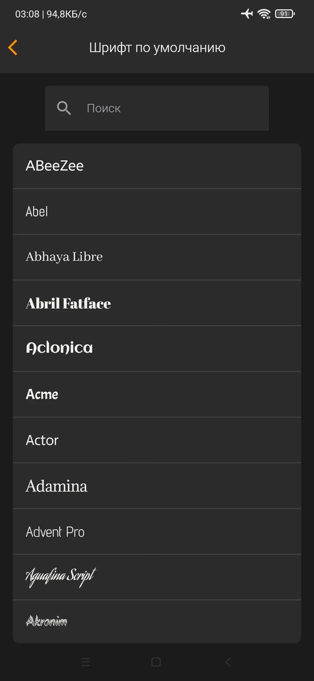Select the Actor font
This screenshot has width=314, height=681.
pos(157,440)
